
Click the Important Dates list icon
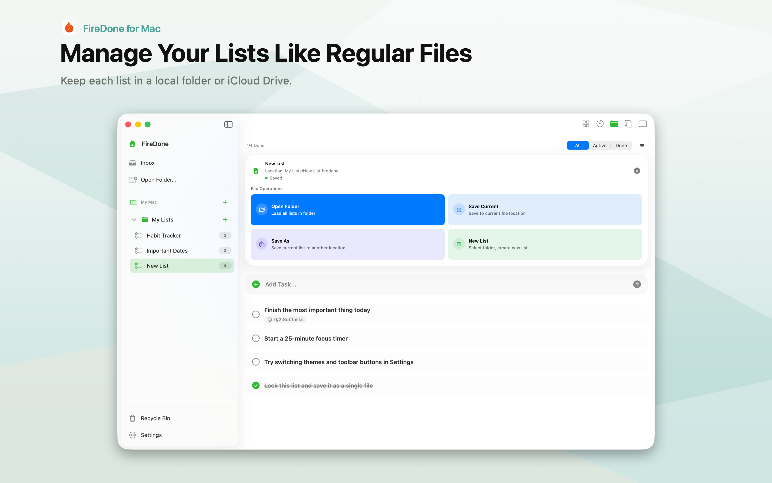click(138, 251)
